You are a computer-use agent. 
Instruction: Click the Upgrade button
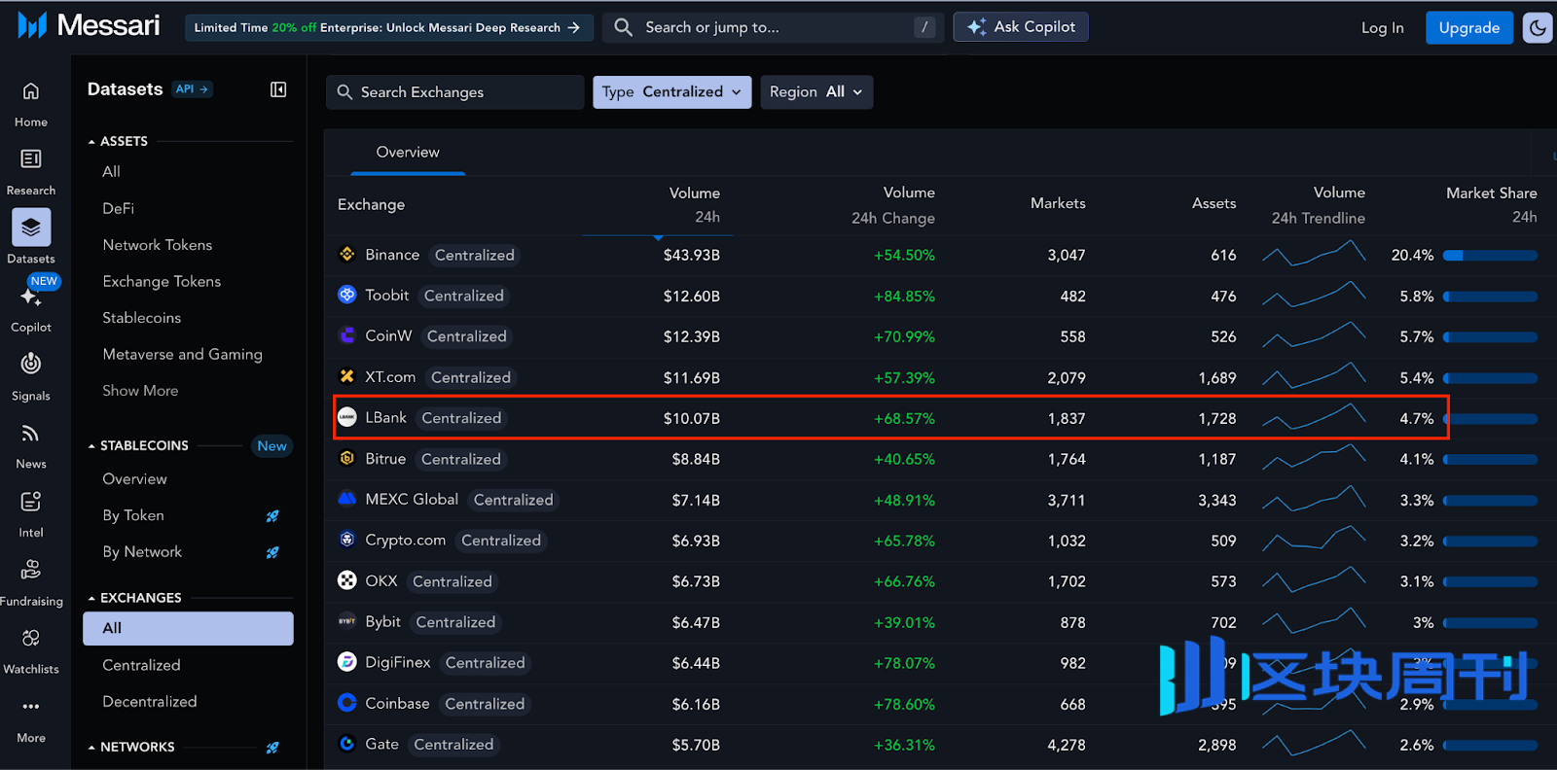[x=1468, y=28]
